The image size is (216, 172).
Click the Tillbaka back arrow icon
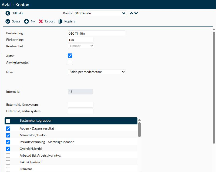[x=8, y=13]
